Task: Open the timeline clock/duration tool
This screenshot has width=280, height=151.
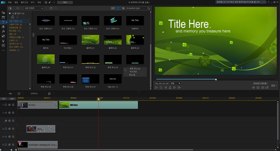Action: (x=19, y=94)
